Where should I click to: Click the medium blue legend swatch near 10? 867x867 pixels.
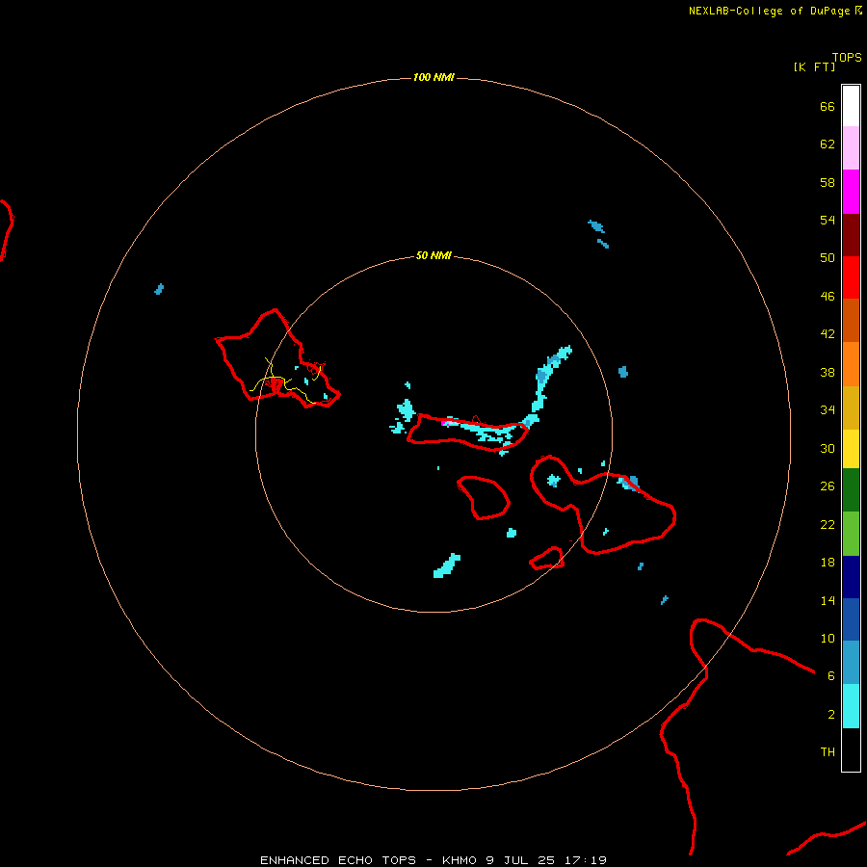coord(851,619)
